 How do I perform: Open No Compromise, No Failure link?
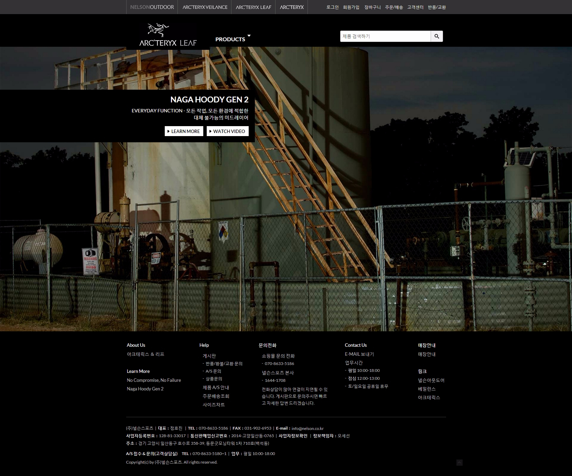point(154,380)
